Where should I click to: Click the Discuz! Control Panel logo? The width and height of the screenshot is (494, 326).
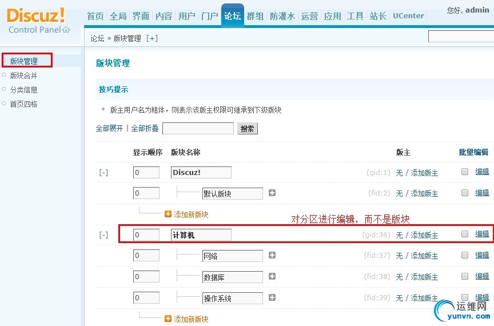[38, 21]
